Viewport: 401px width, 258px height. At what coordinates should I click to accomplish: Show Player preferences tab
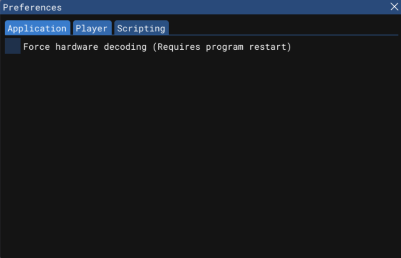tap(92, 28)
